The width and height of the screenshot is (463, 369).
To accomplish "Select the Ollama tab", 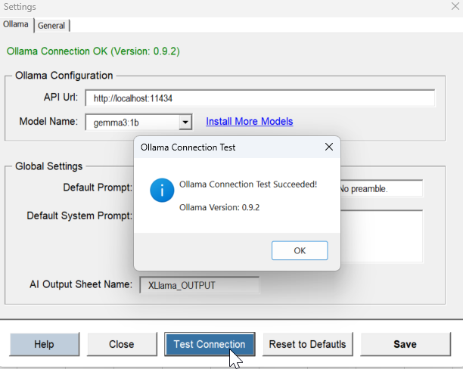I will (17, 25).
